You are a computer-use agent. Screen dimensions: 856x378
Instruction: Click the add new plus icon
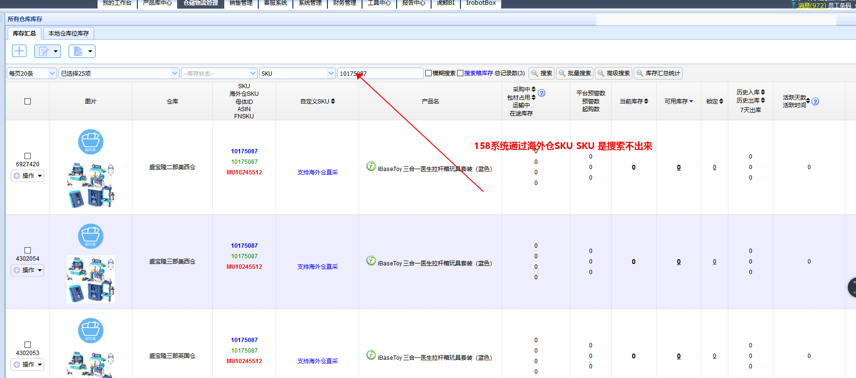coord(19,51)
